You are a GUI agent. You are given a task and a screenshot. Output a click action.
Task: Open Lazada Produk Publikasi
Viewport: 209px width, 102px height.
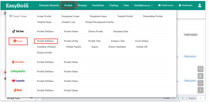(45, 81)
